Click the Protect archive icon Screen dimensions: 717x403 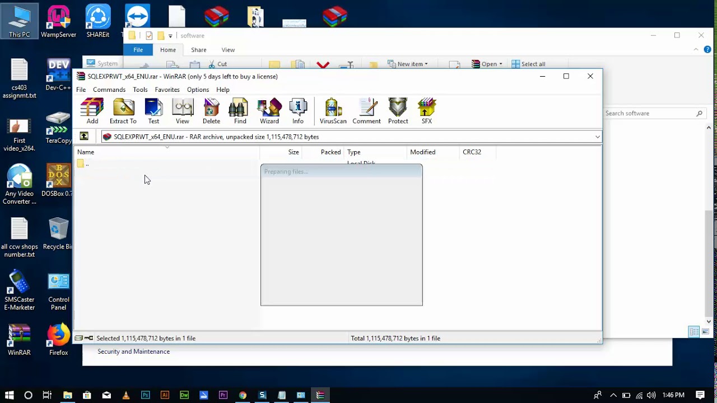[398, 111]
